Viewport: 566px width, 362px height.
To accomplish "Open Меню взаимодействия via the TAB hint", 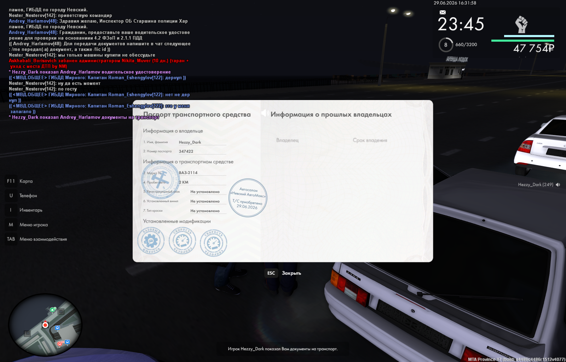I will [x=36, y=239].
